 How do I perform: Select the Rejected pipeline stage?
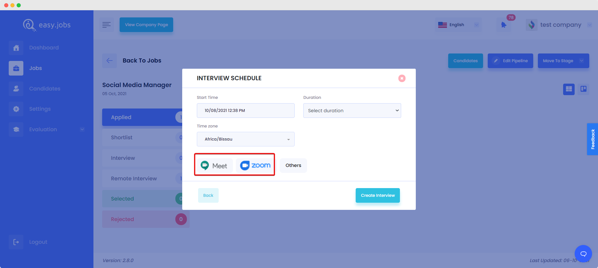[146, 219]
